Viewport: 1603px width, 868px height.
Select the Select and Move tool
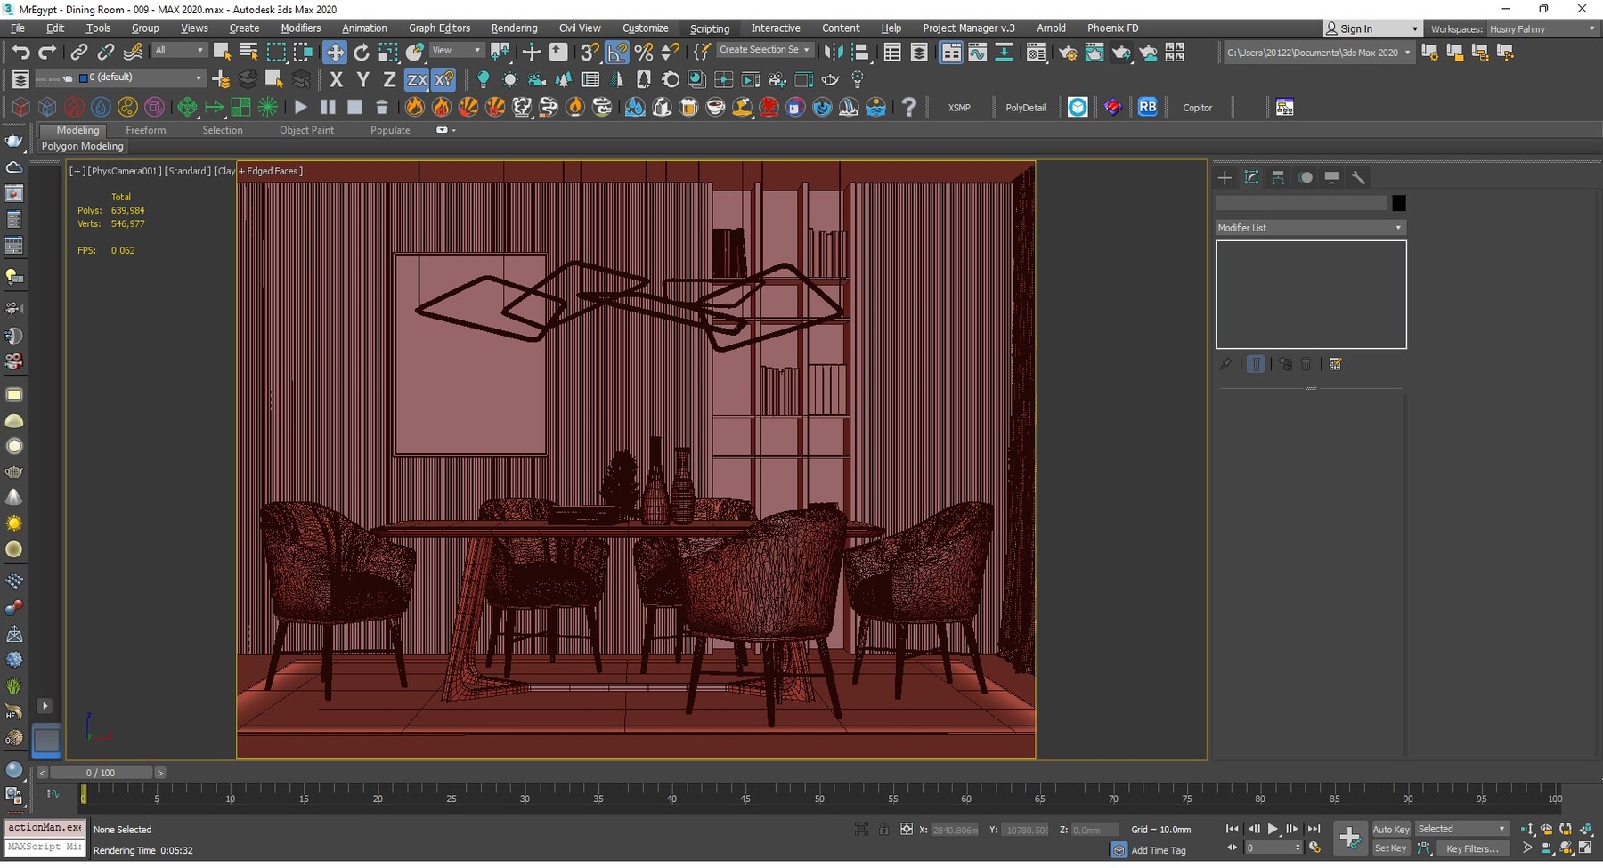click(x=336, y=52)
